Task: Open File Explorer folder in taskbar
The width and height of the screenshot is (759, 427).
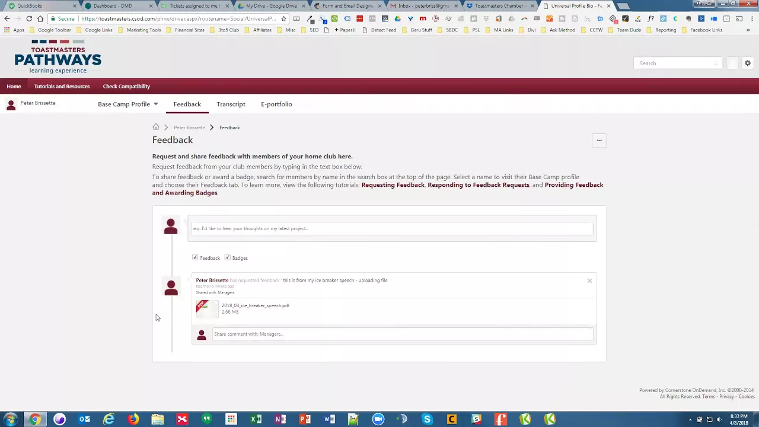Action: pos(158,419)
